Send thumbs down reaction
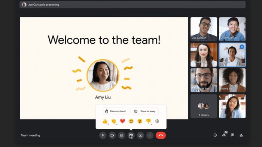 pos(149,121)
